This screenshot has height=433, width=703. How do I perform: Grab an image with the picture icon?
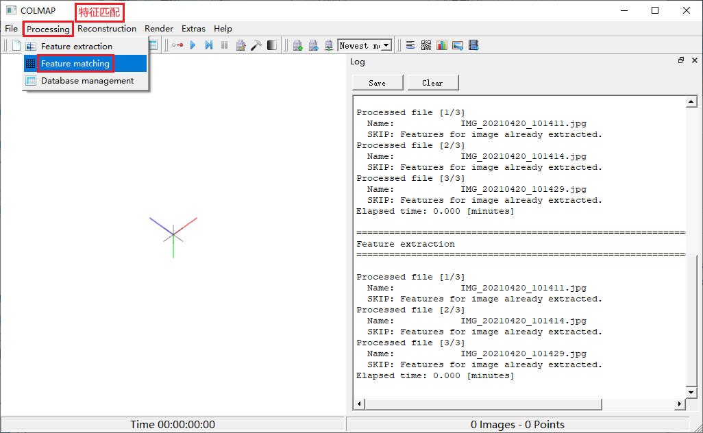[x=457, y=45]
